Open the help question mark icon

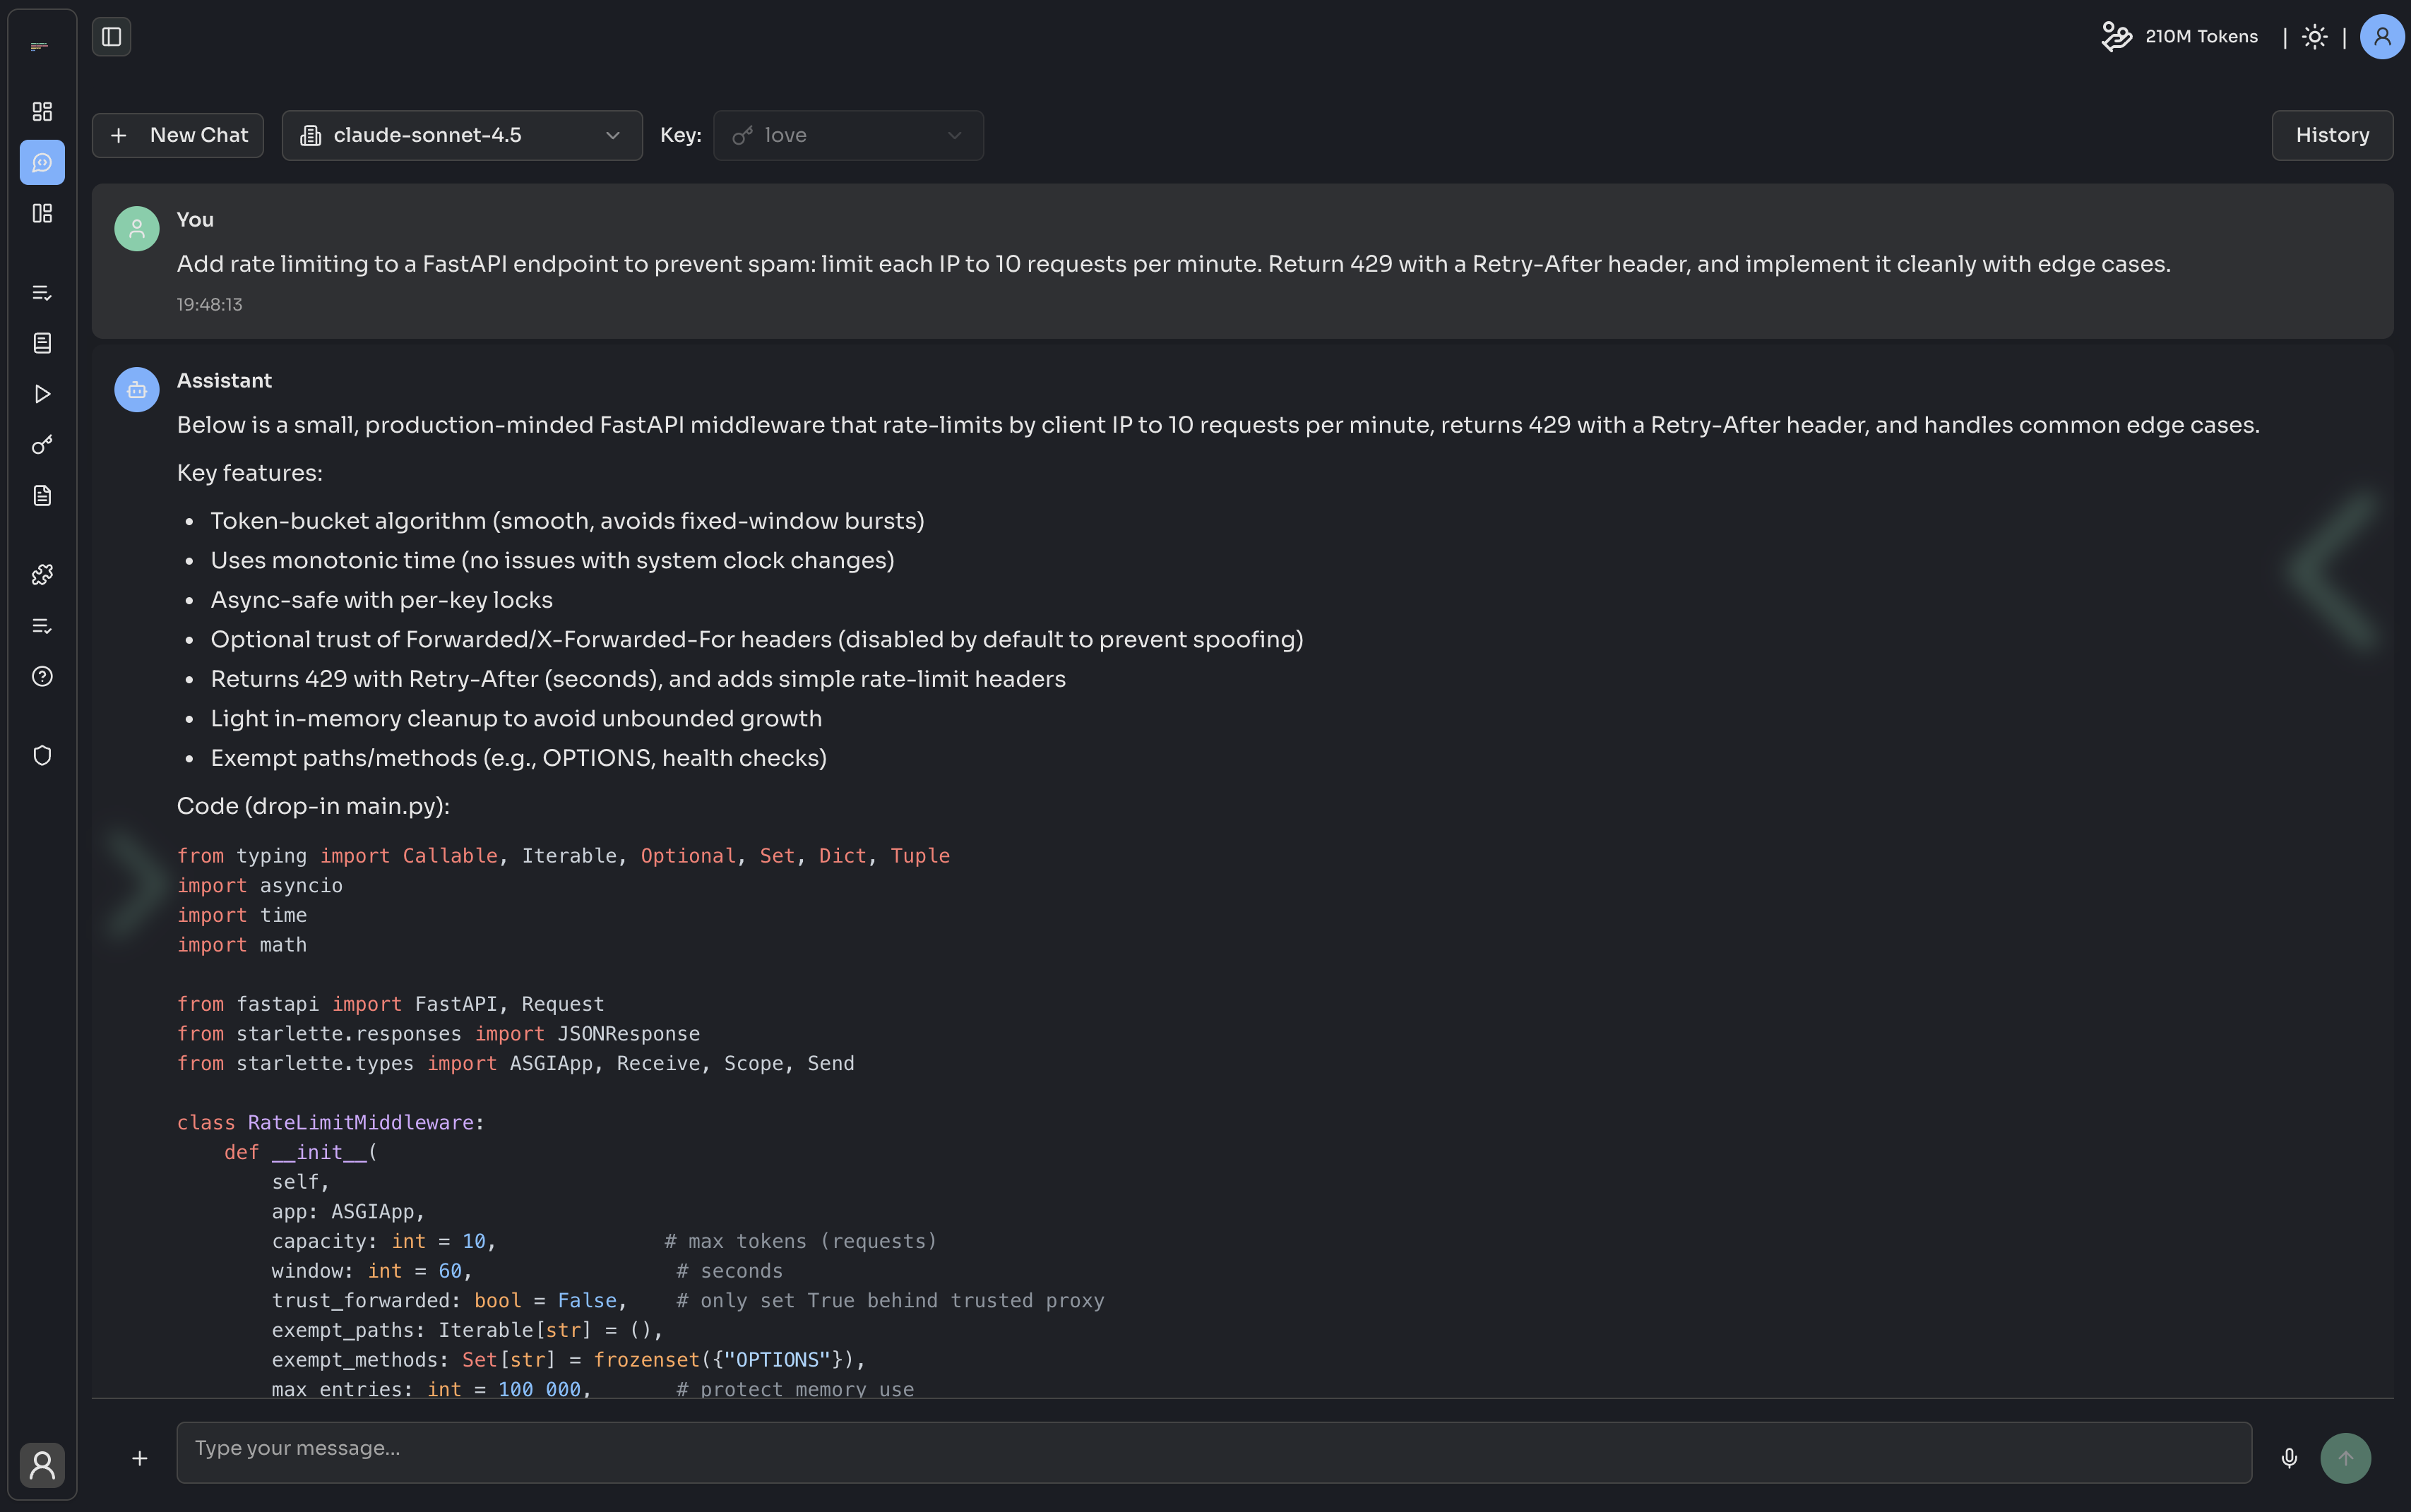pyautogui.click(x=42, y=676)
